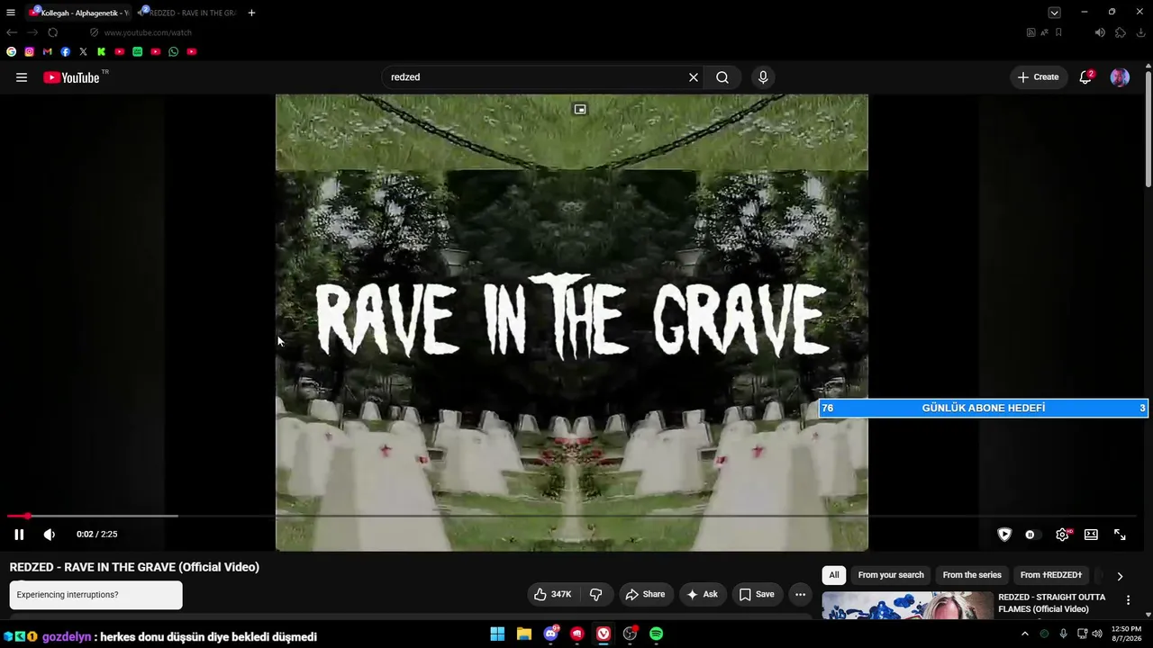Open more actions ellipsis menu
The width and height of the screenshot is (1153, 648).
point(800,594)
